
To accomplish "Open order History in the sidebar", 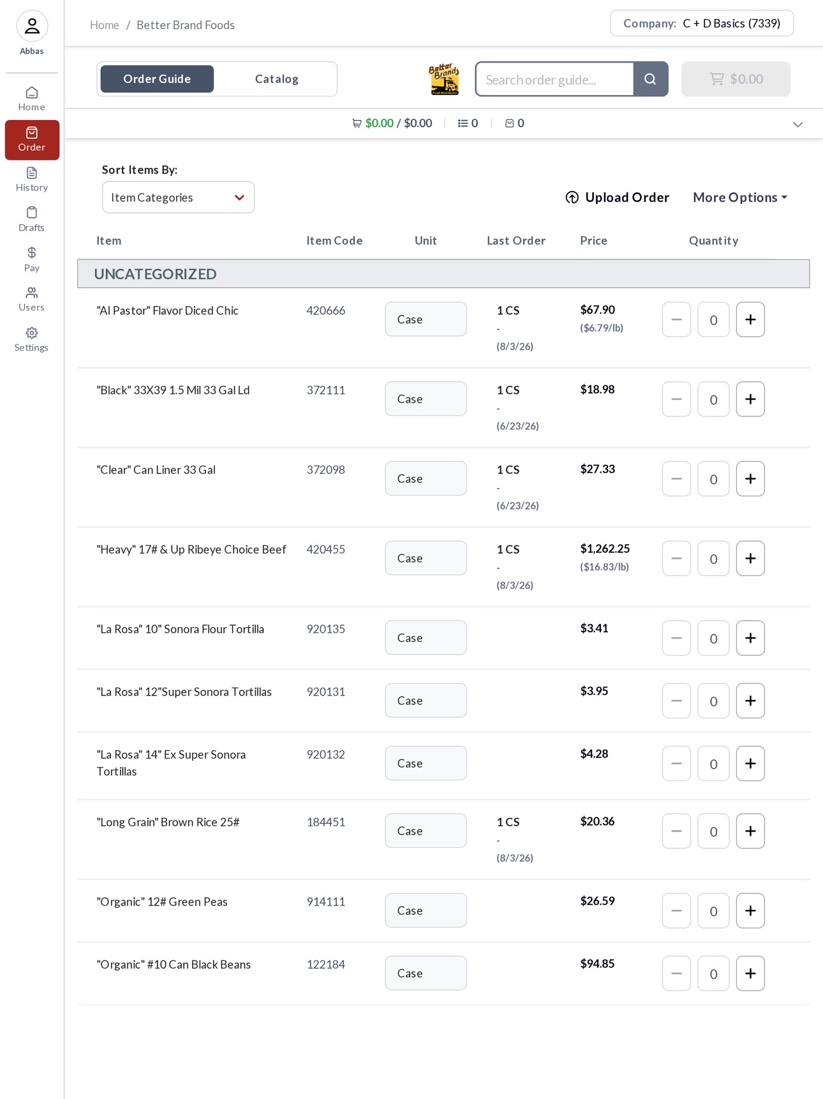I will (32, 179).
